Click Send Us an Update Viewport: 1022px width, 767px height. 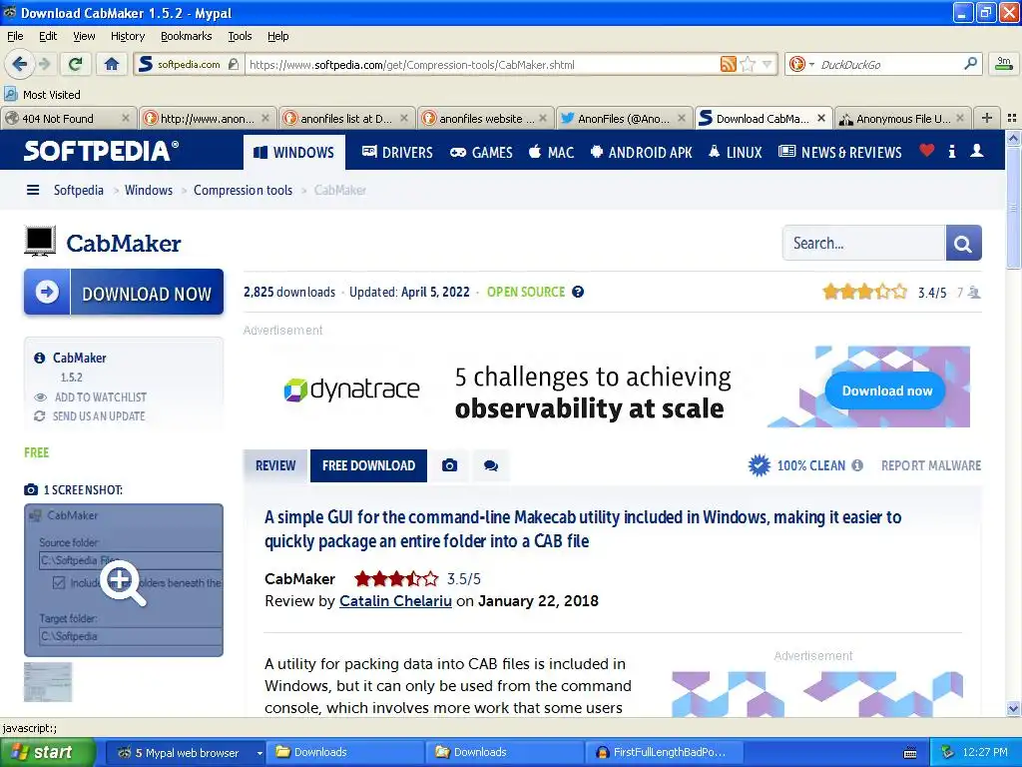[89, 416]
